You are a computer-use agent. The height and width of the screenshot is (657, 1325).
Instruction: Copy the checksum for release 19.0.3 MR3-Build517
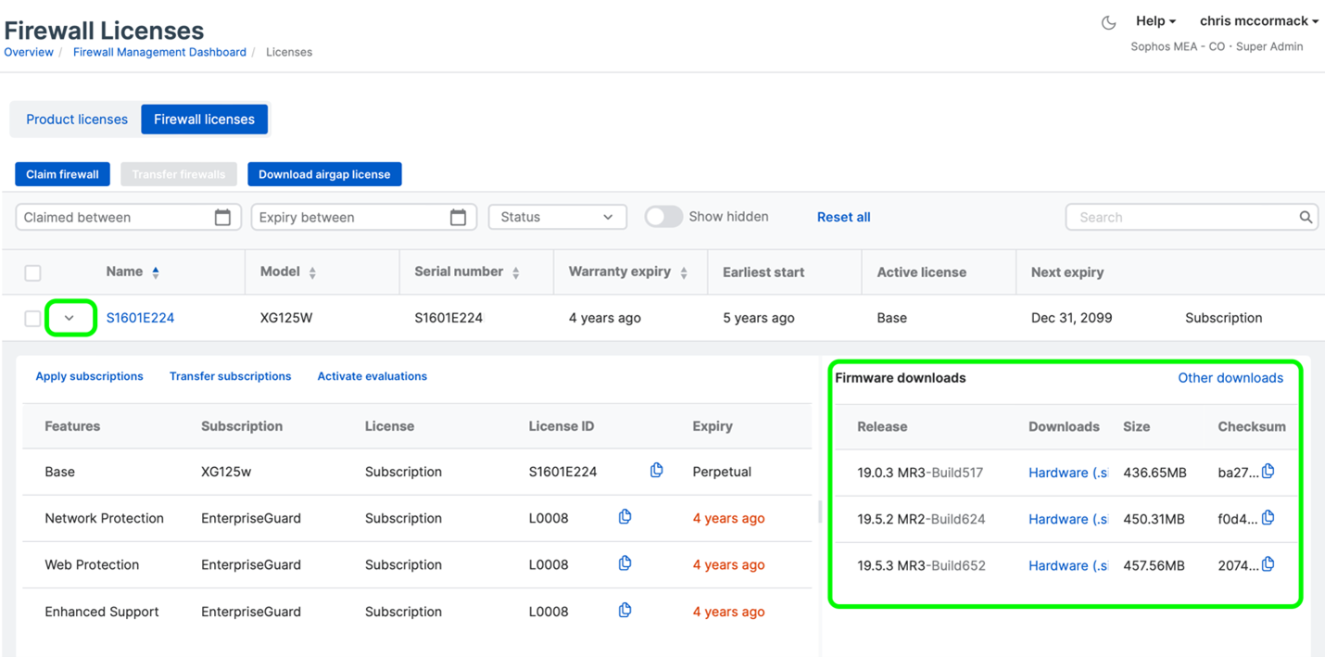point(1268,471)
